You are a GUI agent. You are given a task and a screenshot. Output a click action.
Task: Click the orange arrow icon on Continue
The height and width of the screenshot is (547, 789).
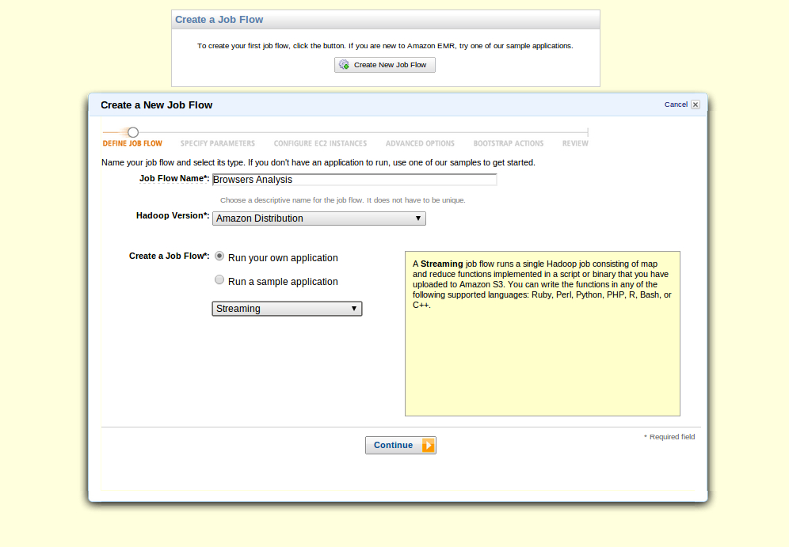428,446
